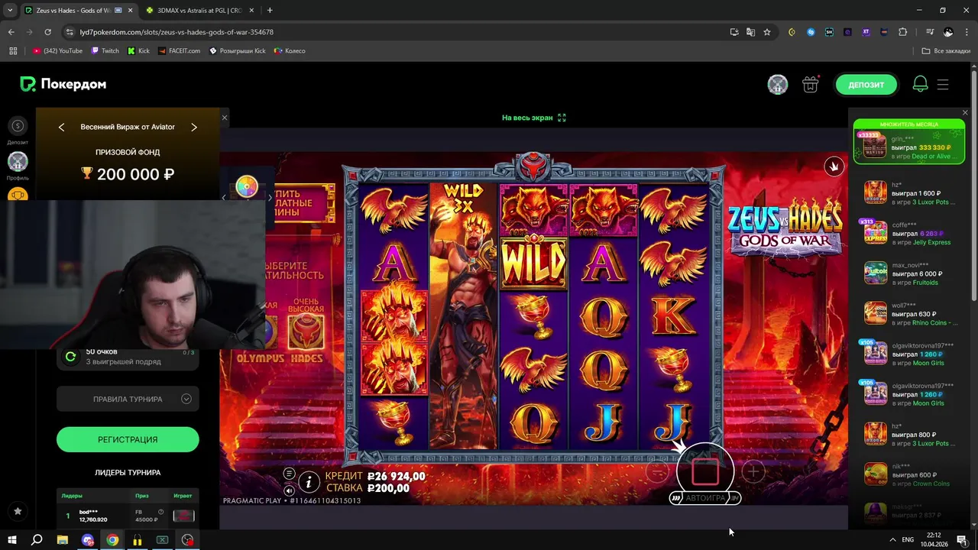The image size is (978, 550).
Task: Click the РЕГИСТРАЦИЯ button
Action: click(128, 439)
